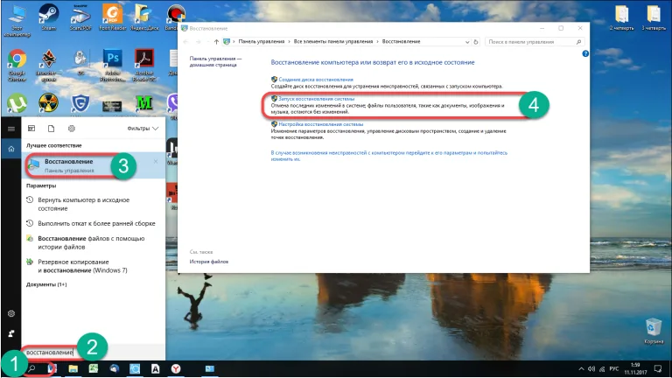
Task: Click the Home icon in search sidebar
Action: point(11,149)
